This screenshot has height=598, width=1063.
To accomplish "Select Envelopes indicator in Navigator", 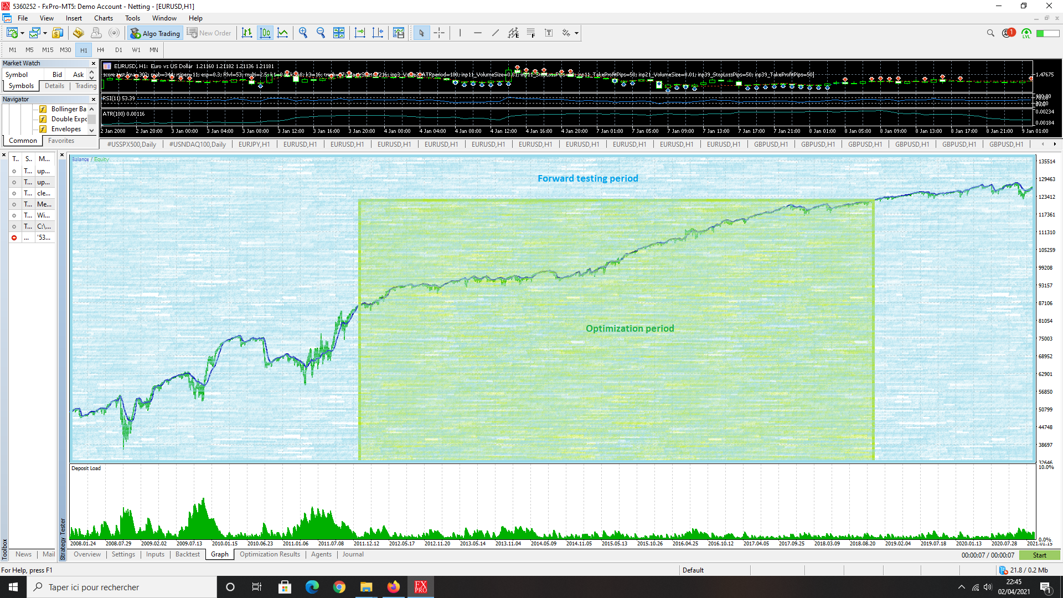I will 60,129.
